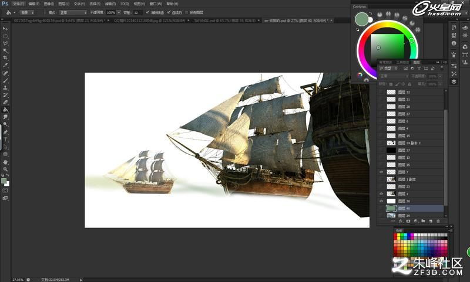
Task: Hide layer 图层 7
Action: click(x=381, y=172)
